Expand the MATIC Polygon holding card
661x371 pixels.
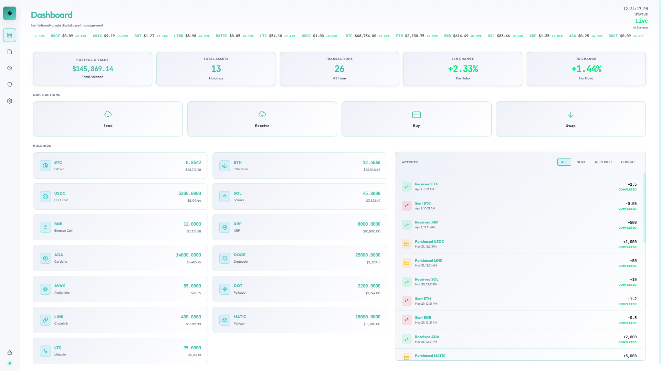[x=300, y=320]
